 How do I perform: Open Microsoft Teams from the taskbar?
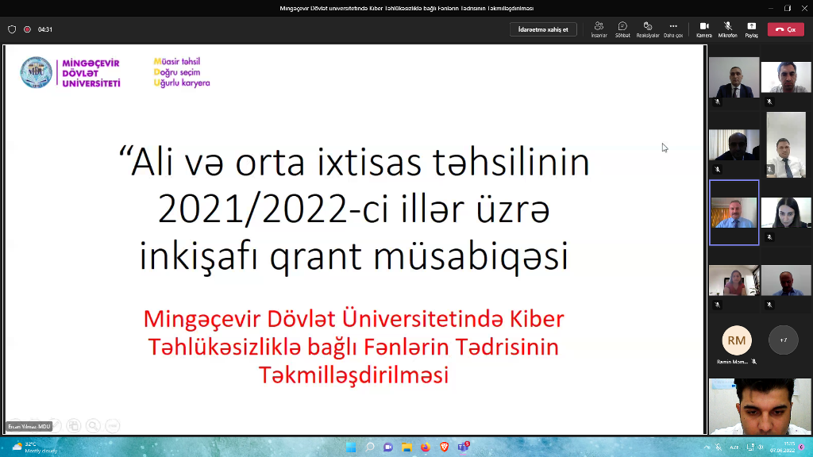463,447
